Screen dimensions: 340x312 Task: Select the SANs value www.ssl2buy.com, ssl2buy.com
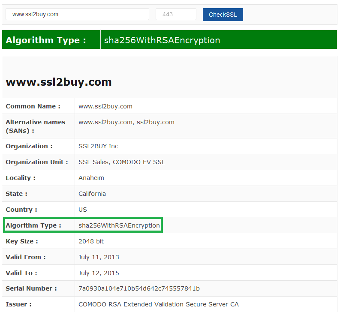coord(126,122)
